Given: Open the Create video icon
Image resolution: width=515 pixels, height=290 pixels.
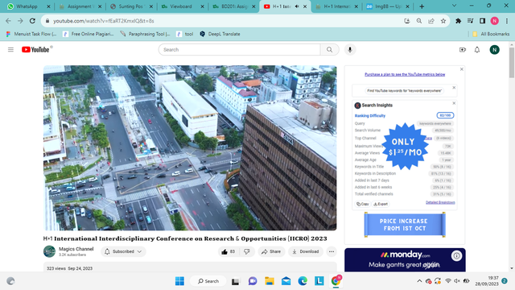Looking at the screenshot, I should (463, 50).
